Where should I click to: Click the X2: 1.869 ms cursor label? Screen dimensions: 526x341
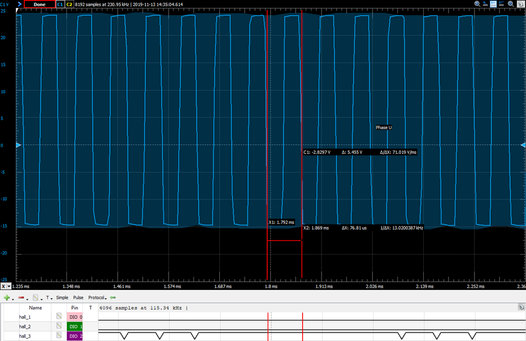[316, 228]
